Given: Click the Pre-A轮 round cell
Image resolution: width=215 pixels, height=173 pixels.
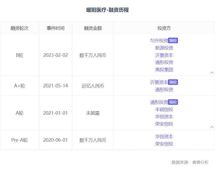Looking at the screenshot, I should [19, 140].
